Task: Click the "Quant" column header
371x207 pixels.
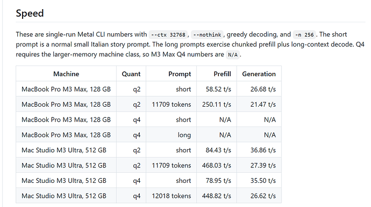Action: (x=131, y=74)
